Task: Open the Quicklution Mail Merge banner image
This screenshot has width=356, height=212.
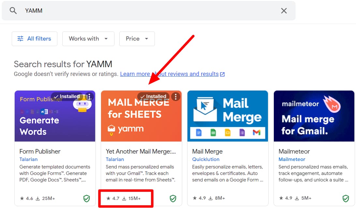Action: [x=228, y=116]
